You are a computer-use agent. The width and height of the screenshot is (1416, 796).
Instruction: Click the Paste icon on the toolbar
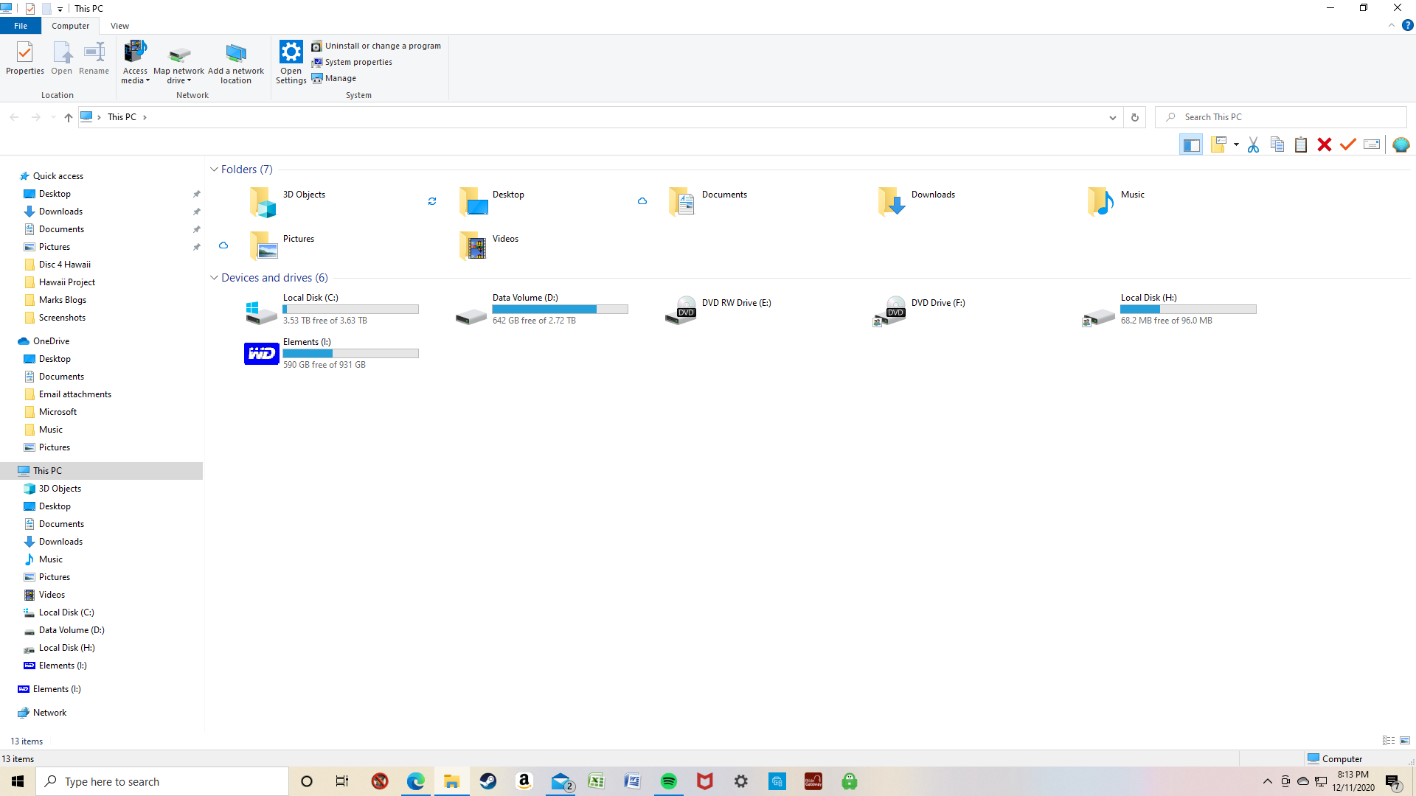1301,144
